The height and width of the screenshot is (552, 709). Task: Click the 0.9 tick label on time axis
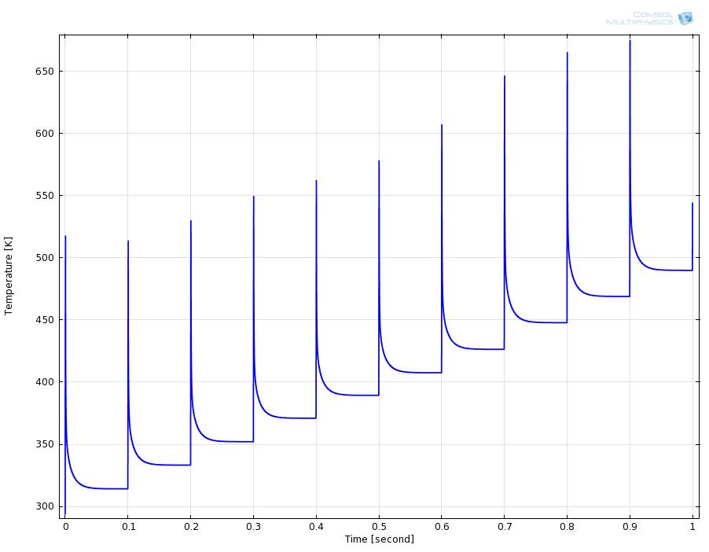pyautogui.click(x=630, y=525)
